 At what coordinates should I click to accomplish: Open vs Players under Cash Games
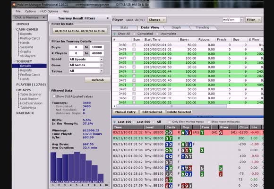pyautogui.click(x=28, y=56)
